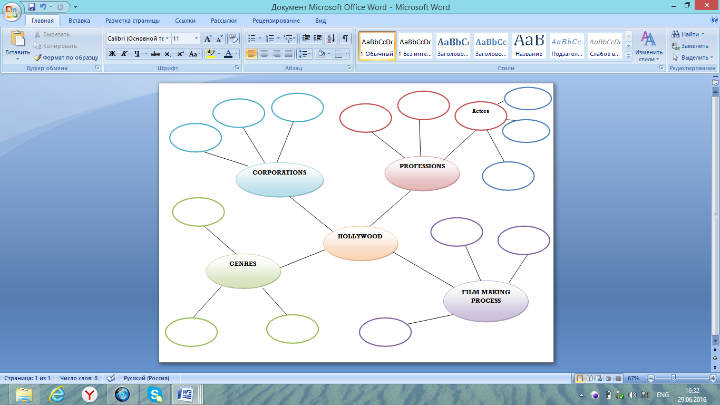Open Internet Explorer from the taskbar
The width and height of the screenshot is (720, 405).
click(x=57, y=394)
